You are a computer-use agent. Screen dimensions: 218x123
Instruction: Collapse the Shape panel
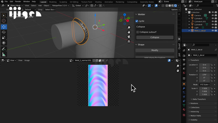pyautogui.click(x=136, y=45)
